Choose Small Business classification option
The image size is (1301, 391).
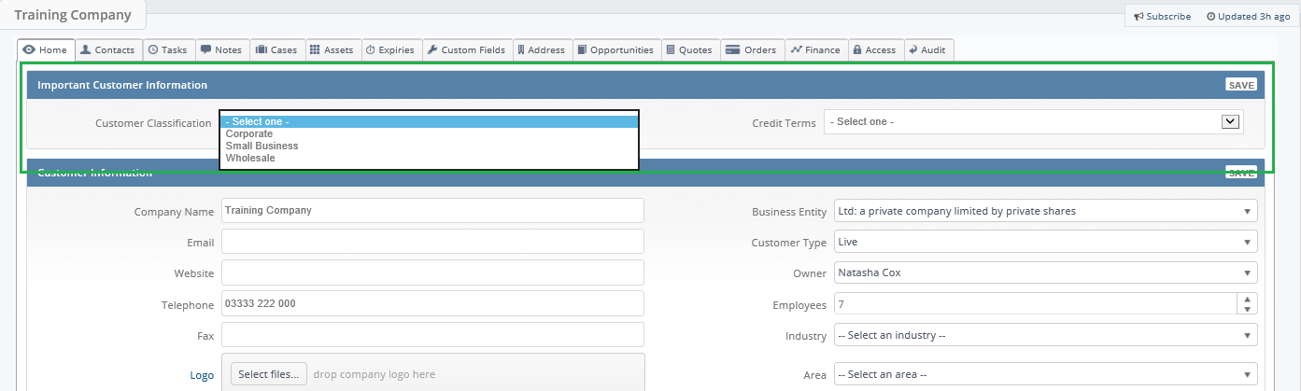pyautogui.click(x=429, y=146)
